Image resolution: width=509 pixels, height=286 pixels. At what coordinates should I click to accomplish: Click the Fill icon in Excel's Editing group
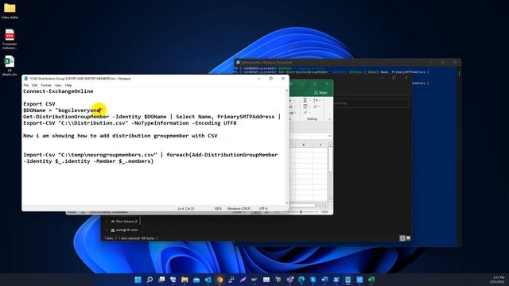tap(305, 106)
